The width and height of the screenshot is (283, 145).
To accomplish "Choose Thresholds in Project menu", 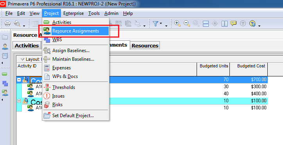I will pyautogui.click(x=75, y=87).
